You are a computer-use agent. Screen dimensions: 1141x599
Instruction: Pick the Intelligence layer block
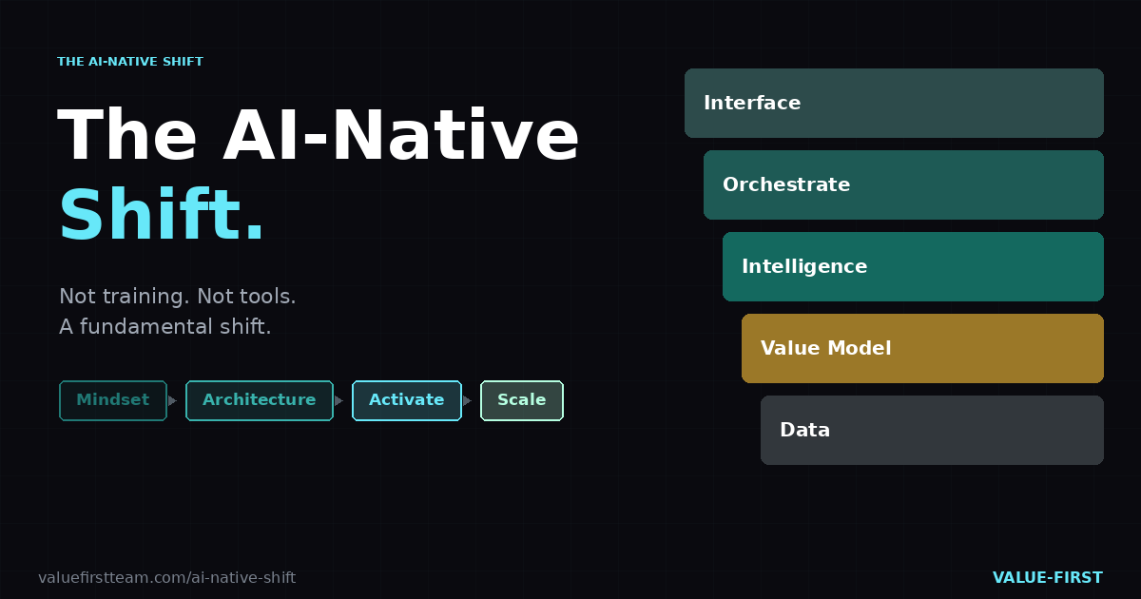click(x=913, y=266)
